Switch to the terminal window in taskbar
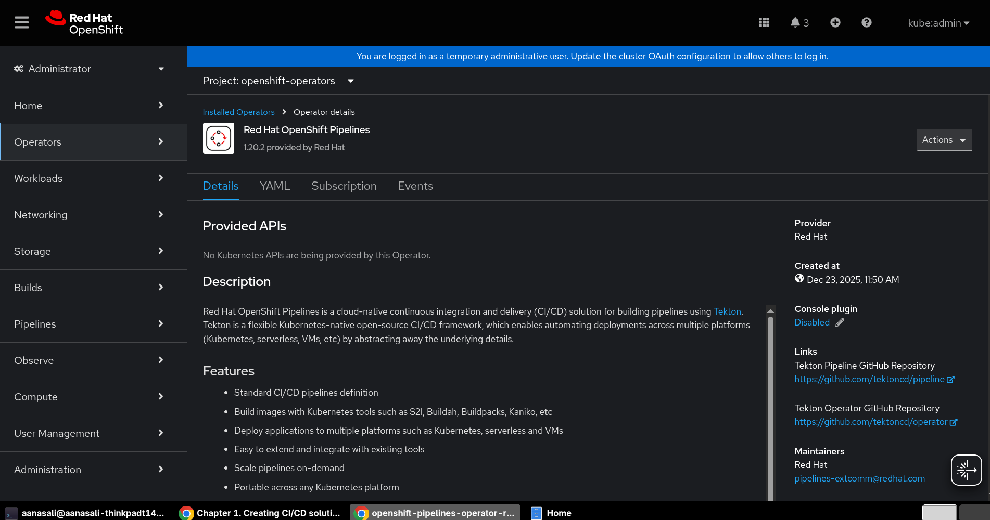Viewport: 990px width, 520px height. [x=86, y=513]
